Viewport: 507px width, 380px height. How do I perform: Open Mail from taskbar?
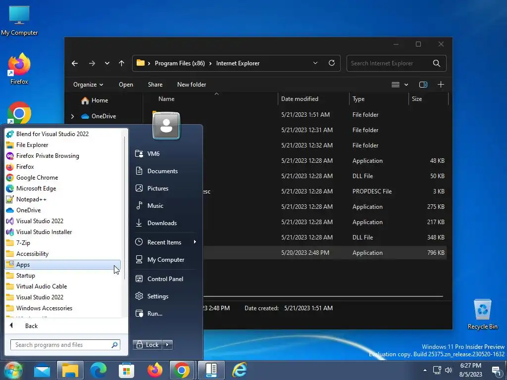click(42, 370)
